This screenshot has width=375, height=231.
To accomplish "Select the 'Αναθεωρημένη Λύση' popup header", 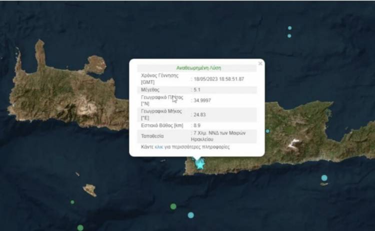I will click(x=198, y=68).
